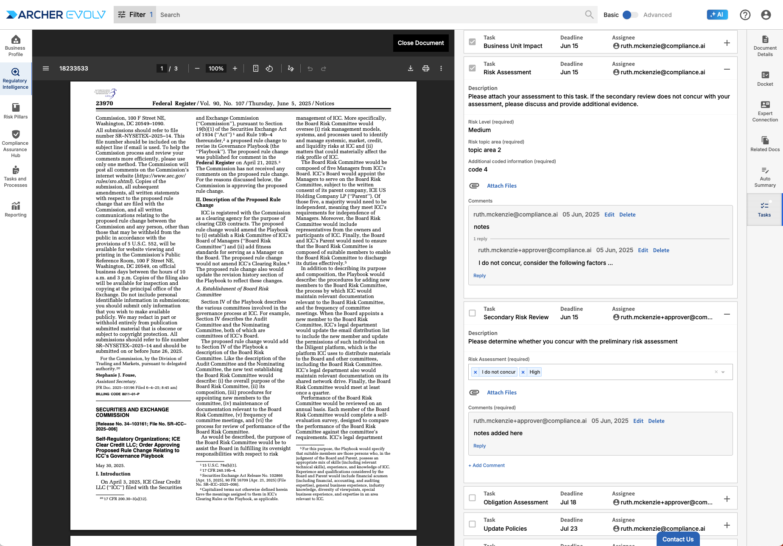Edit the 'notes added here' comment
Image resolution: width=783 pixels, height=546 pixels.
tap(638, 421)
